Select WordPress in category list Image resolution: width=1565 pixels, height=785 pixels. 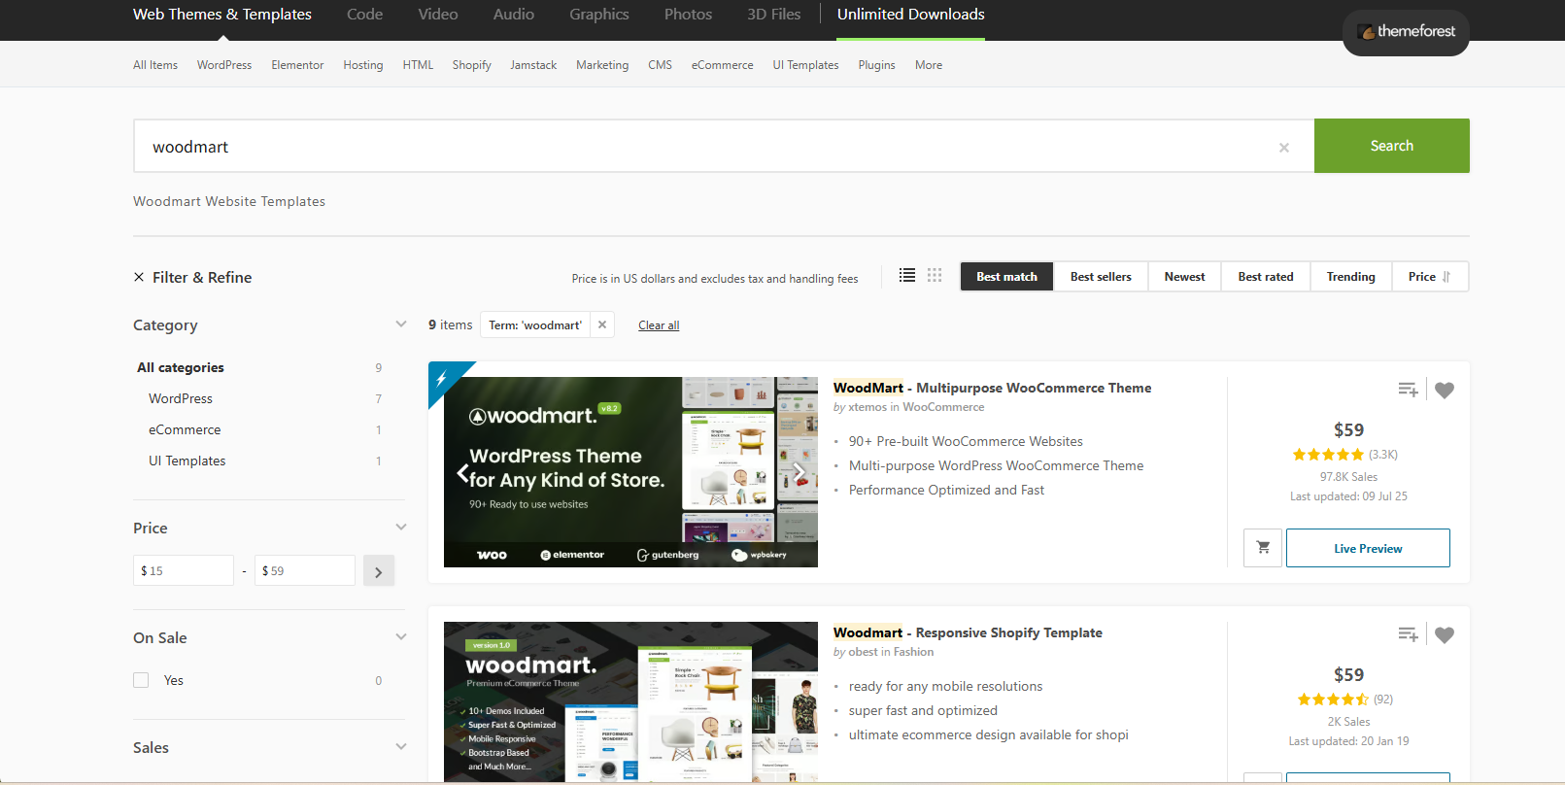click(x=181, y=398)
